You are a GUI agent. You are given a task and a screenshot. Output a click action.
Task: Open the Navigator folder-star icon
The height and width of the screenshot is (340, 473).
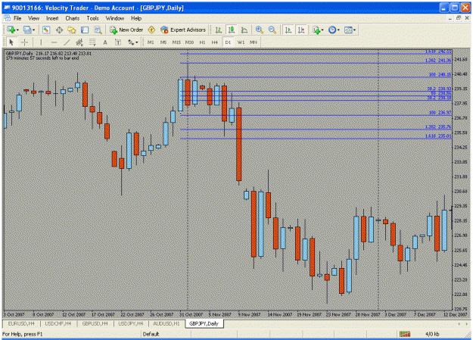[x=72, y=30]
